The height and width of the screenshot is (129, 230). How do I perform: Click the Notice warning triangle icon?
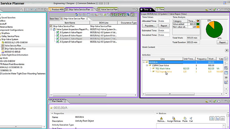(161, 118)
